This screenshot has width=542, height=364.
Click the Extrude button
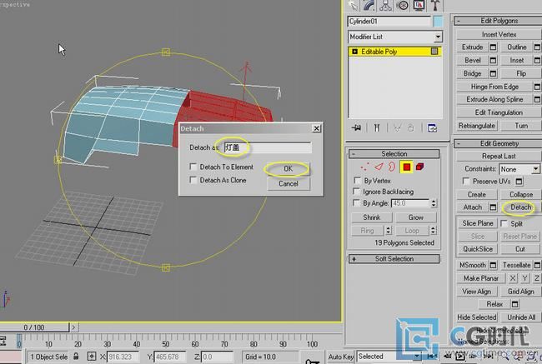click(x=472, y=47)
